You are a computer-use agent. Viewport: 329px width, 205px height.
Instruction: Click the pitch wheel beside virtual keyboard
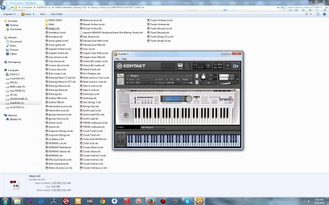coord(119,139)
